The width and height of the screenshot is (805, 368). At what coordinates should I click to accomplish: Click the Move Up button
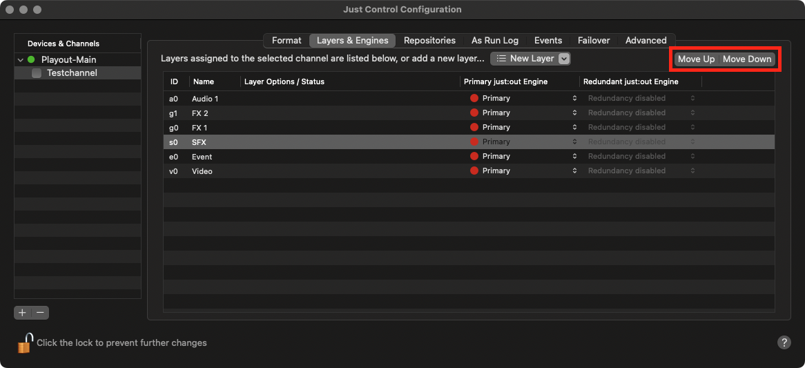[x=696, y=59]
